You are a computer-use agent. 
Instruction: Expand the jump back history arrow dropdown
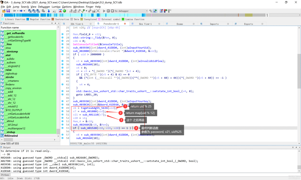pos(18,11)
